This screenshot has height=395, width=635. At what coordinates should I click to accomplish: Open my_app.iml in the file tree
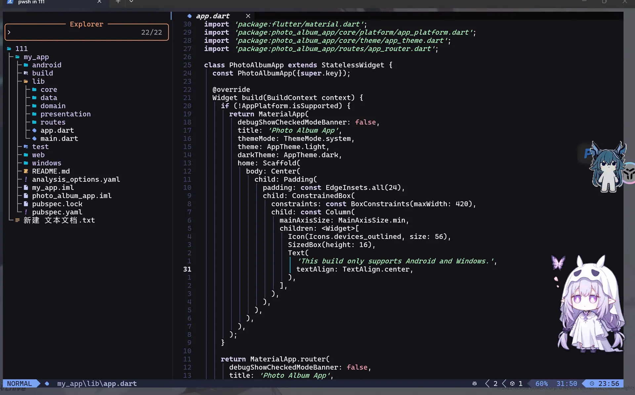click(53, 188)
